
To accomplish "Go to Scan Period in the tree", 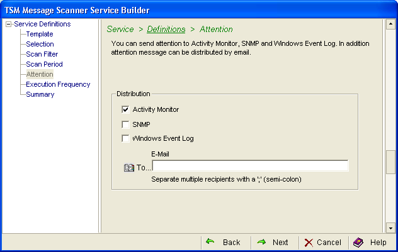I will tap(45, 64).
